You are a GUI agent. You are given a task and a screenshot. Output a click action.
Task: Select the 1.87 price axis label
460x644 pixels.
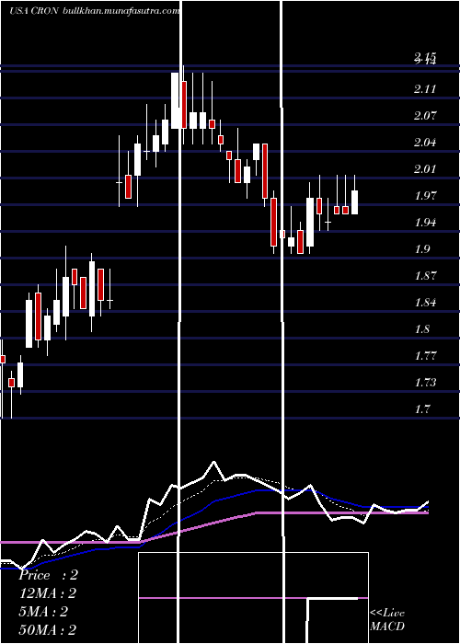point(425,276)
